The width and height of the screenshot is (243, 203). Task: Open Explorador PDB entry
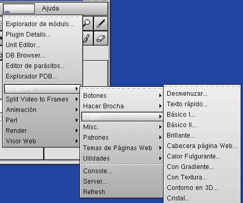click(x=43, y=76)
